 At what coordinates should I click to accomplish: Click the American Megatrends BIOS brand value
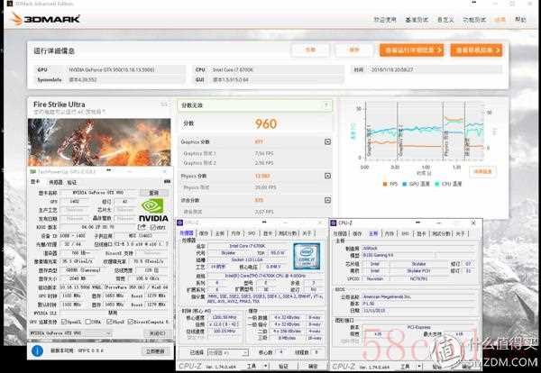(387, 296)
